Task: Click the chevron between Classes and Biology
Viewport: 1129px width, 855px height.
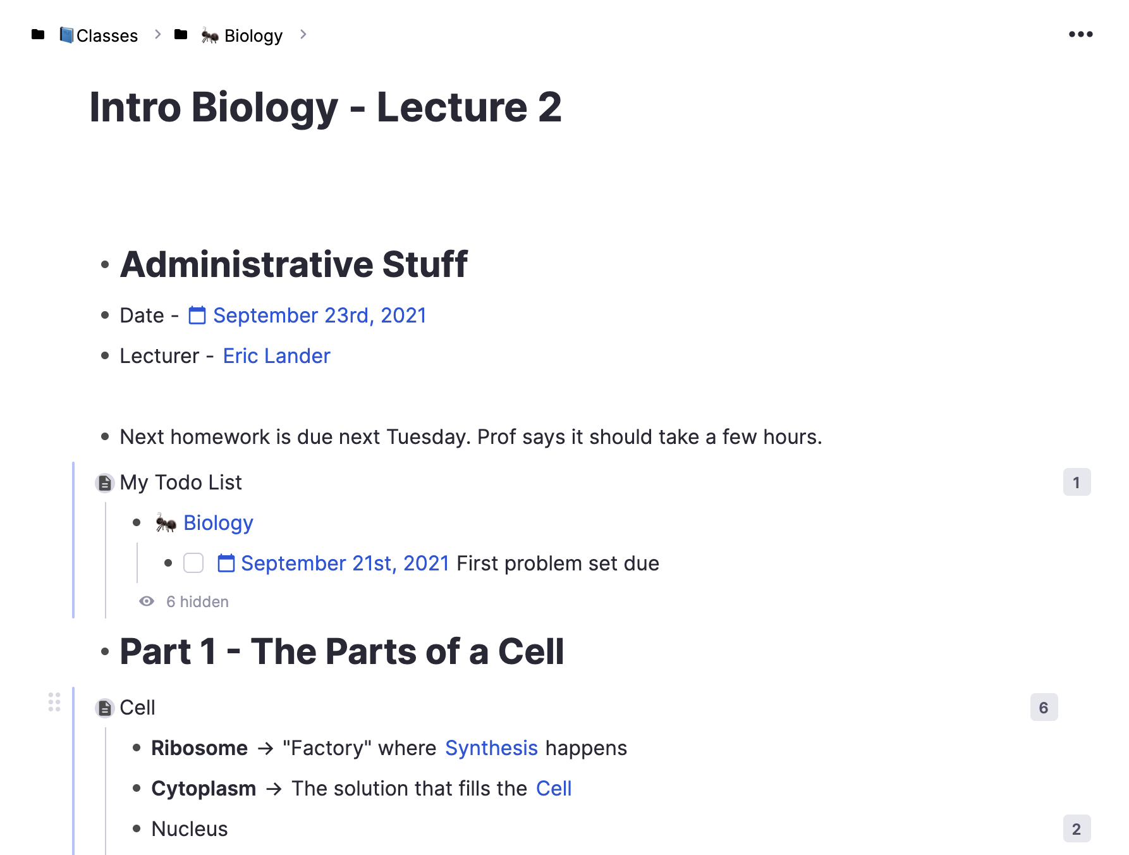Action: [158, 35]
